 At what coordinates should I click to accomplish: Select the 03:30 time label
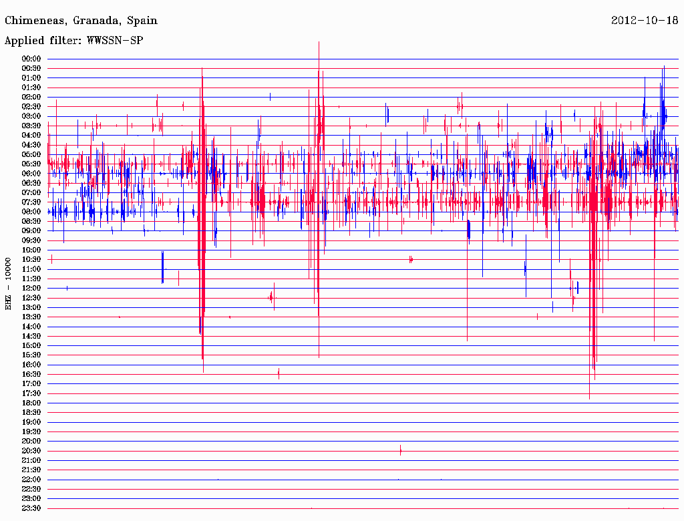(x=31, y=126)
